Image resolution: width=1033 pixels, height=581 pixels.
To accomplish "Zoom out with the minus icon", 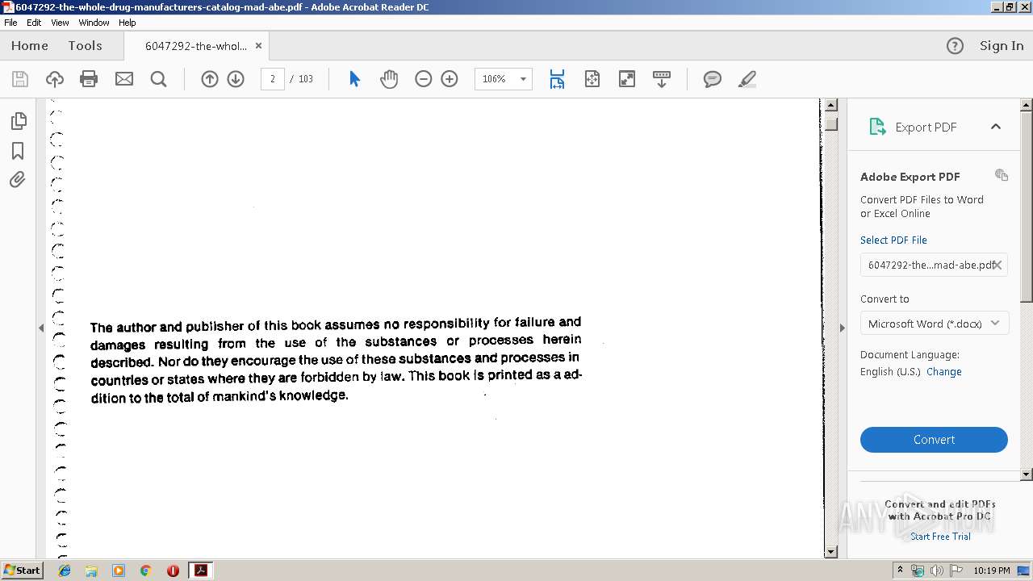I will pos(424,79).
